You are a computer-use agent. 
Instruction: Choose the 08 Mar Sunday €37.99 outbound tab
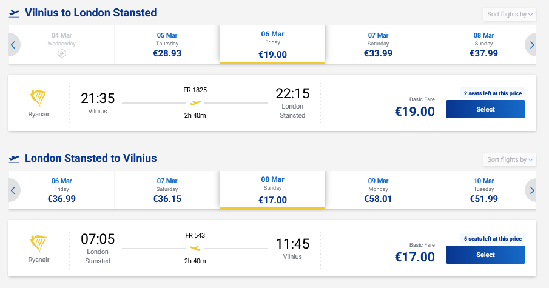pos(483,44)
